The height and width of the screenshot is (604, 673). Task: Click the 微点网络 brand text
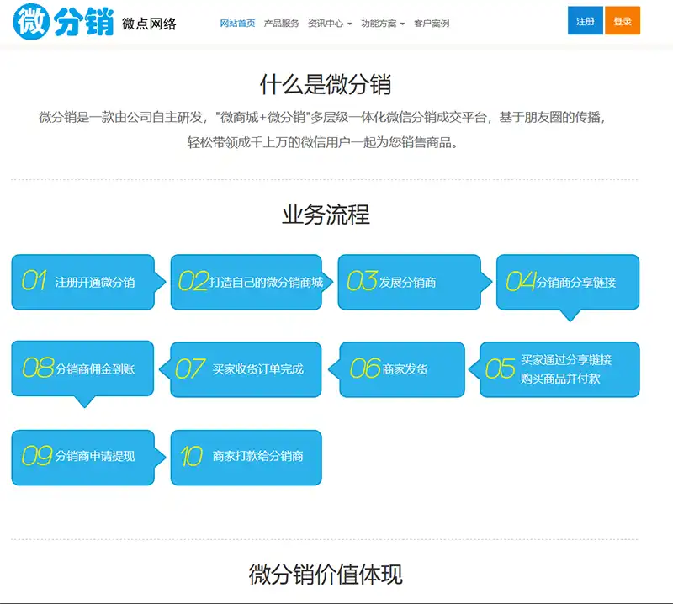pos(149,24)
